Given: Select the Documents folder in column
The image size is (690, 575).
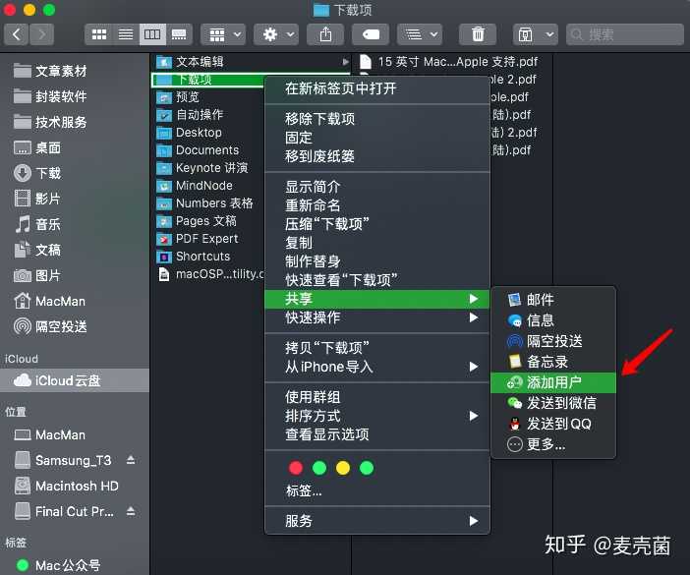Looking at the screenshot, I should pyautogui.click(x=198, y=150).
